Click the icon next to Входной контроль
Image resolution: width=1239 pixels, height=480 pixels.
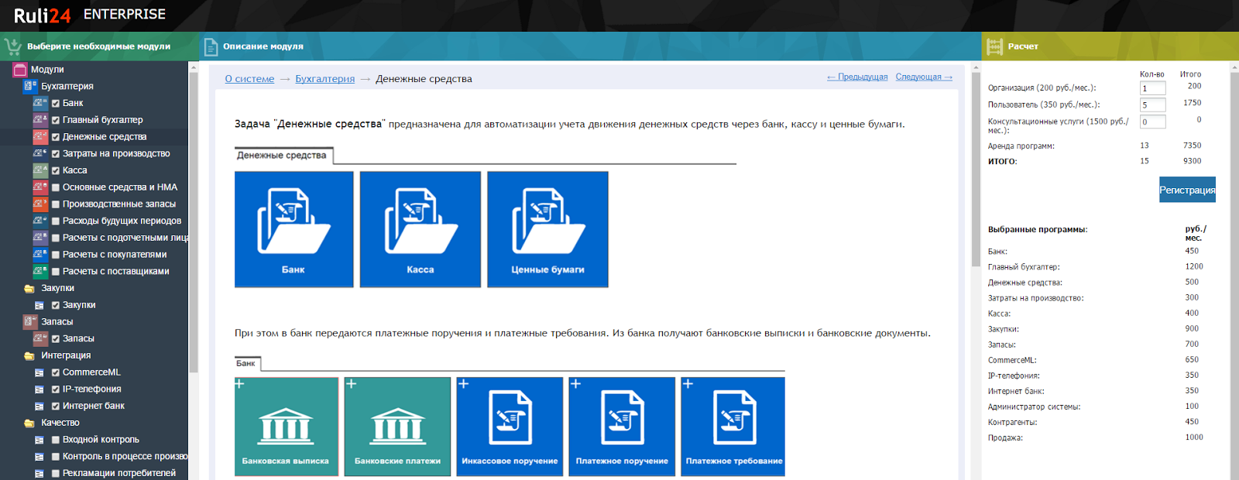[39, 440]
